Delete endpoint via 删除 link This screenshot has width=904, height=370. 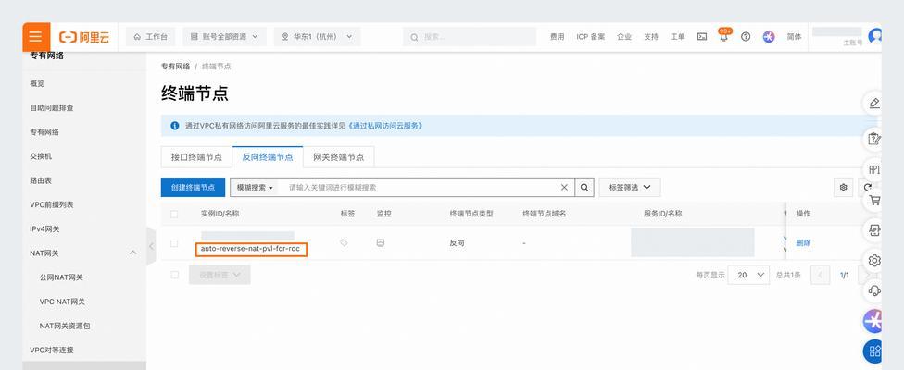click(x=803, y=243)
